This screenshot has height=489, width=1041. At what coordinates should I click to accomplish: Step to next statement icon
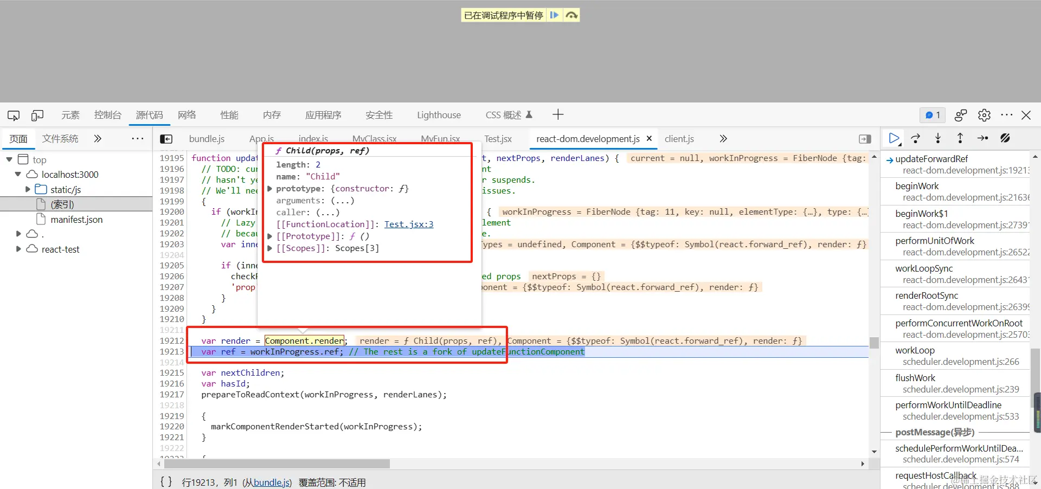[x=982, y=138]
